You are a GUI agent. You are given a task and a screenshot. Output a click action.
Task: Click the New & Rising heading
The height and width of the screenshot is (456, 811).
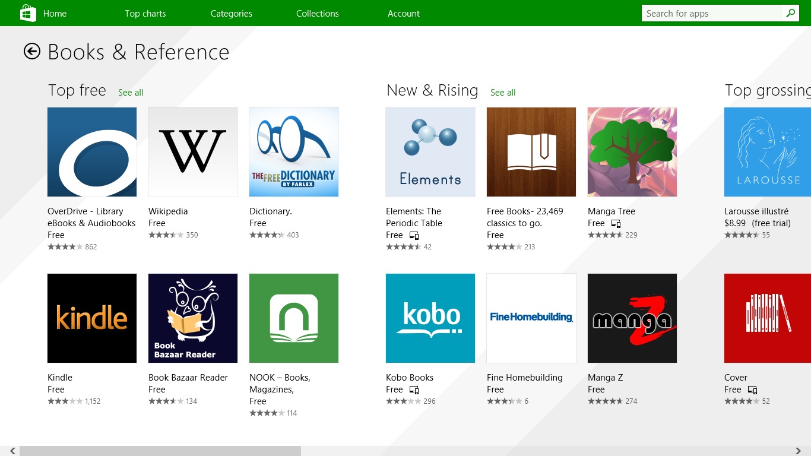[432, 90]
